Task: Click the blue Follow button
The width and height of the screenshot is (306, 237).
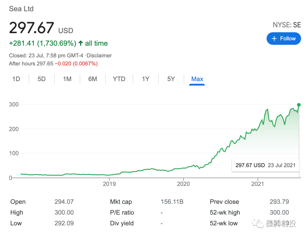Action: click(x=284, y=39)
